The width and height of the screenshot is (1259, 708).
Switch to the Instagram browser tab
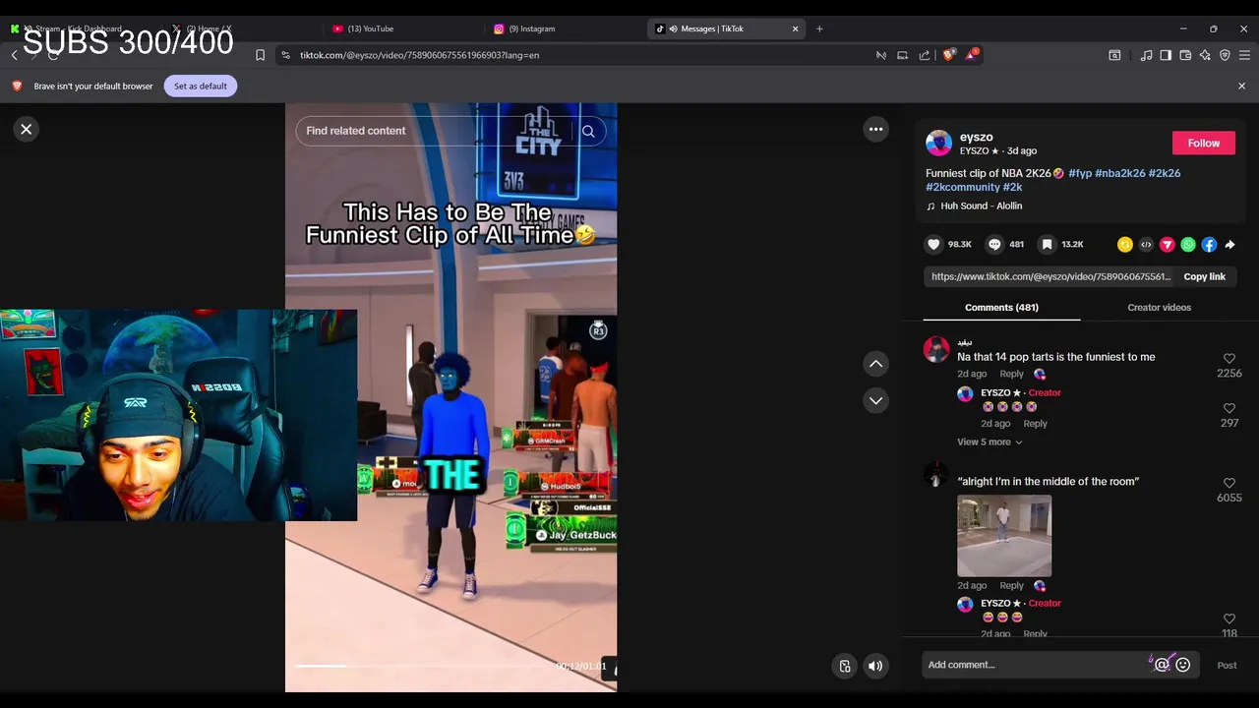coord(565,29)
